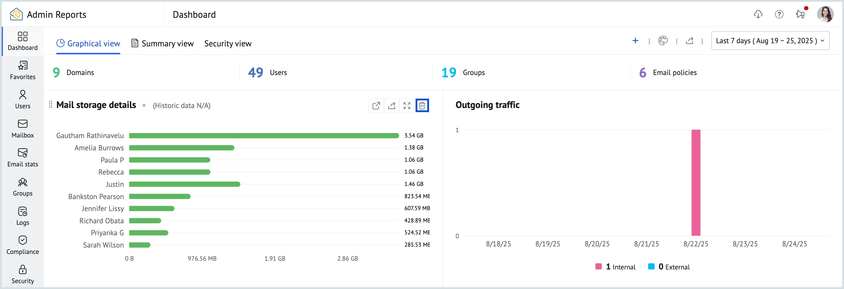Open the Last 7 days date dropdown
The image size is (844, 289).
click(x=770, y=41)
